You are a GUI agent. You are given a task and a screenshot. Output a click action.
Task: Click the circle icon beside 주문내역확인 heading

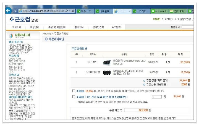coord(46,39)
